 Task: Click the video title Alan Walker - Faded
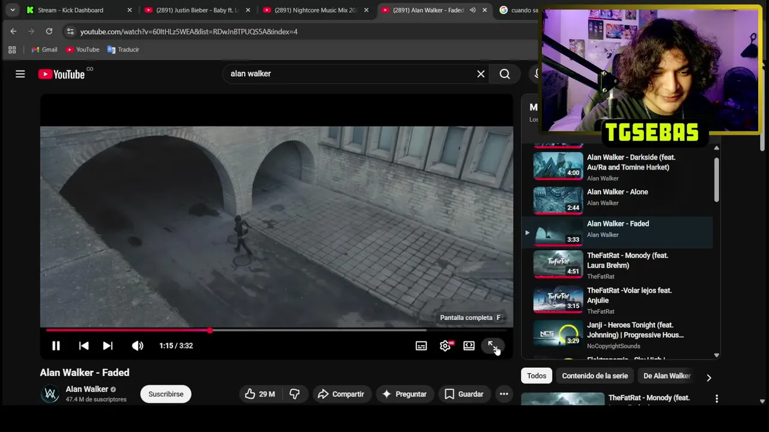85,373
